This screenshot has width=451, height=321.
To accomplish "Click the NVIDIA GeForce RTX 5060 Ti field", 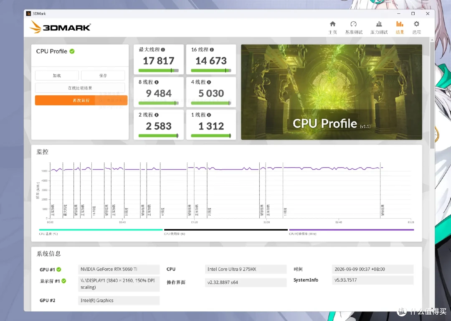I will click(119, 269).
